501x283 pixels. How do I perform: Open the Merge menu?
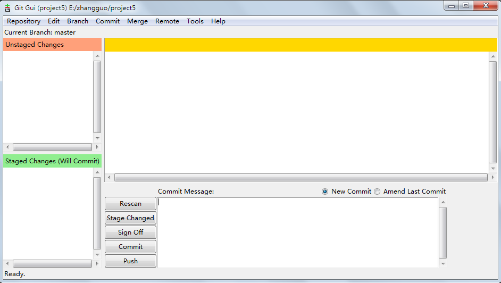(137, 21)
